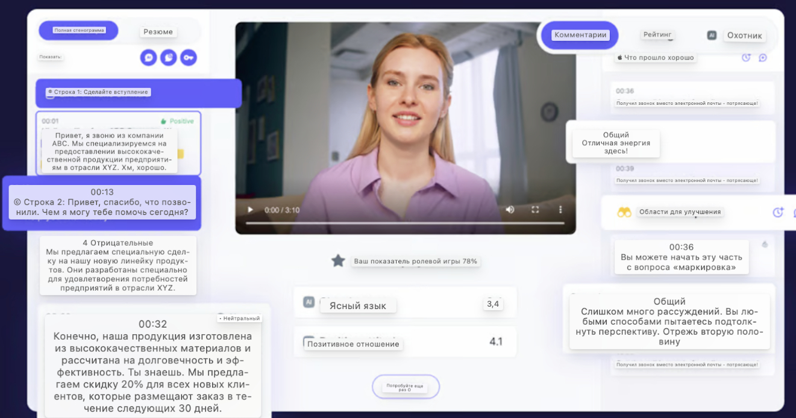The height and width of the screenshot is (418, 796).
Task: Open the Комментарии tab
Action: (580, 35)
